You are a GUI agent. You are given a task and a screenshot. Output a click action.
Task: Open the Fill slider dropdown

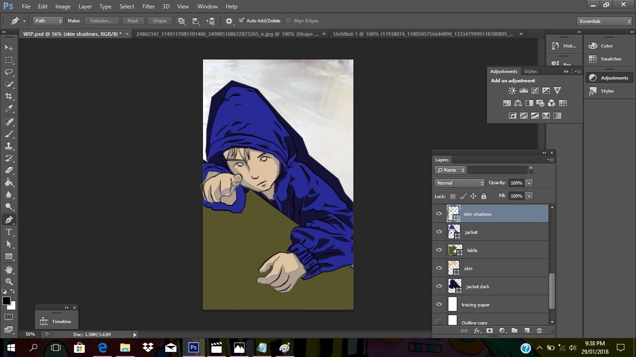point(529,196)
